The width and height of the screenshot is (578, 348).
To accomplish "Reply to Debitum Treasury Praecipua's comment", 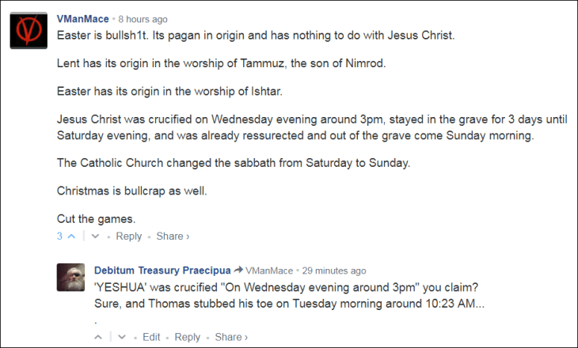I will click(188, 337).
